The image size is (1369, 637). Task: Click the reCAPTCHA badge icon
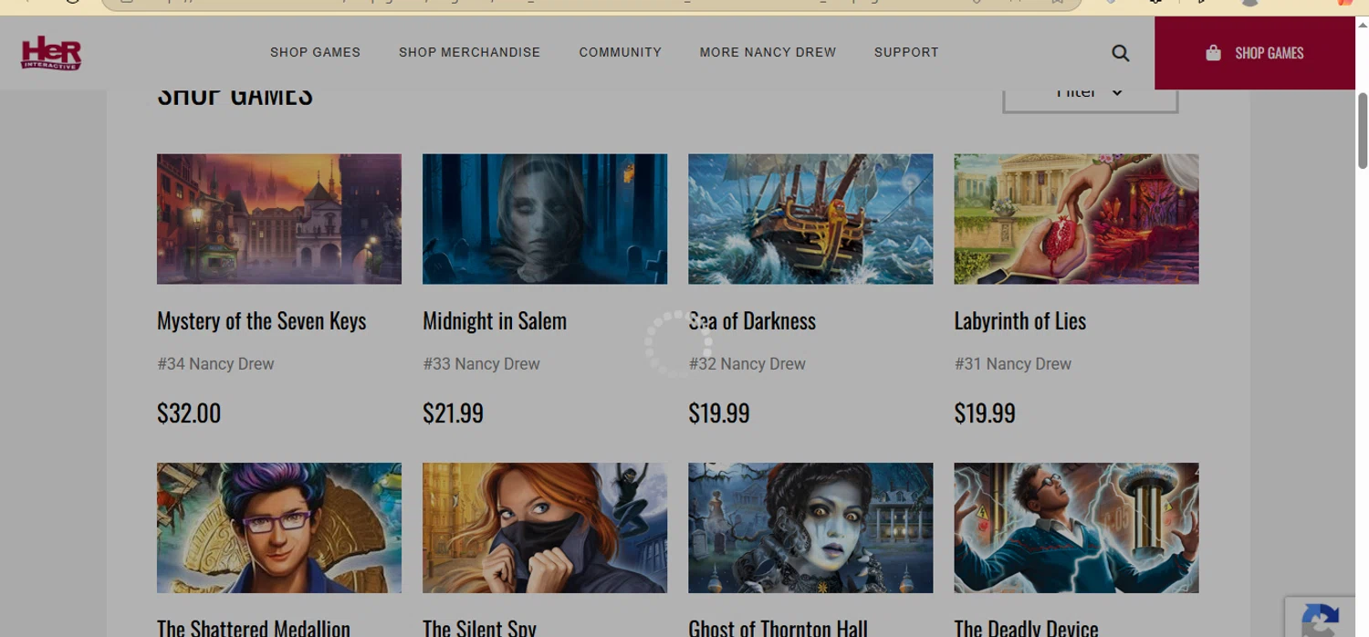[1321, 620]
